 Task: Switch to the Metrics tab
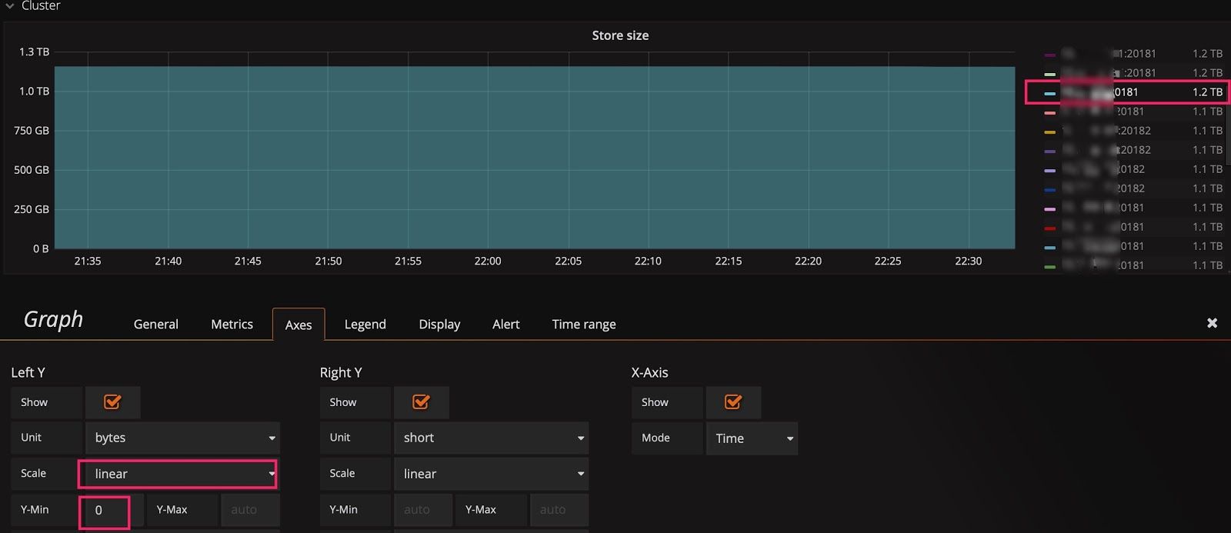pos(232,325)
